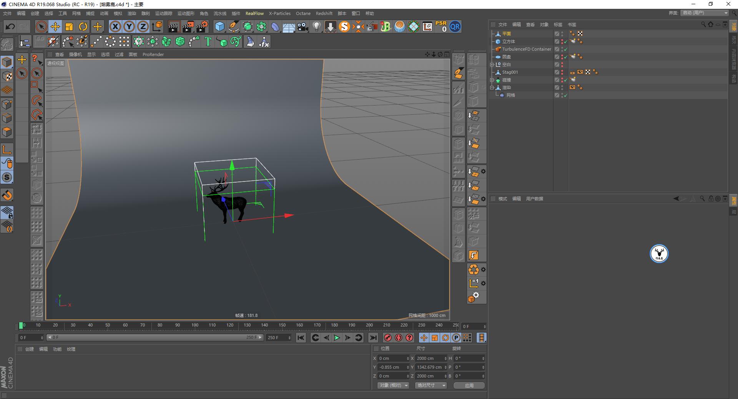This screenshot has width=738, height=399.
Task: Open the QR quick render icon
Action: tap(455, 26)
